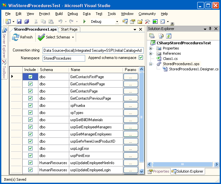Click the Refresh button
This screenshot has height=184, width=221.
[22, 37]
